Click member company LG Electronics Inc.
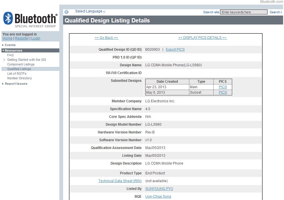The height and width of the screenshot is (200, 284). pyautogui.click(x=160, y=101)
